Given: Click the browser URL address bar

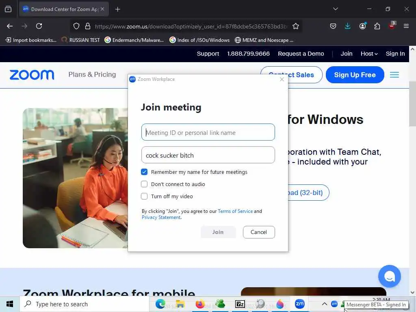Looking at the screenshot, I should (x=191, y=26).
